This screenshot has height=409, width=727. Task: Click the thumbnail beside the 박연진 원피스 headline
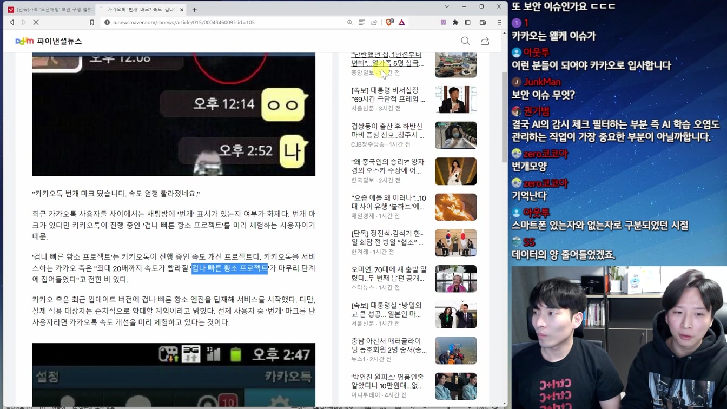click(x=455, y=386)
